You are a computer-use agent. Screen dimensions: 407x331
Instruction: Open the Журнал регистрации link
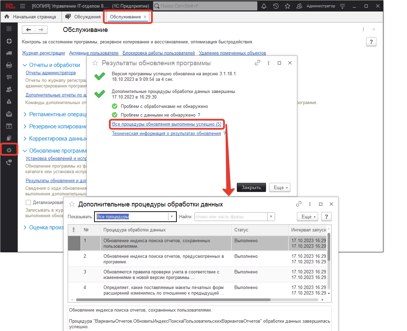43,53
